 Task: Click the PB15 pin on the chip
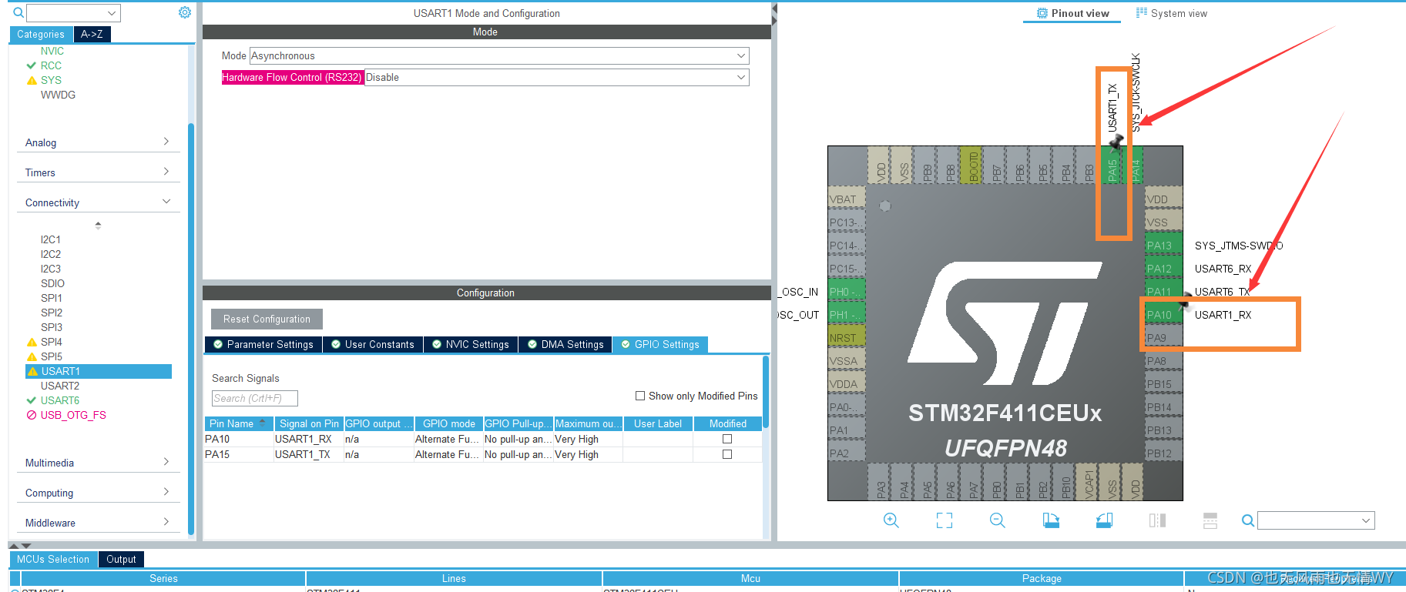[x=1163, y=384]
